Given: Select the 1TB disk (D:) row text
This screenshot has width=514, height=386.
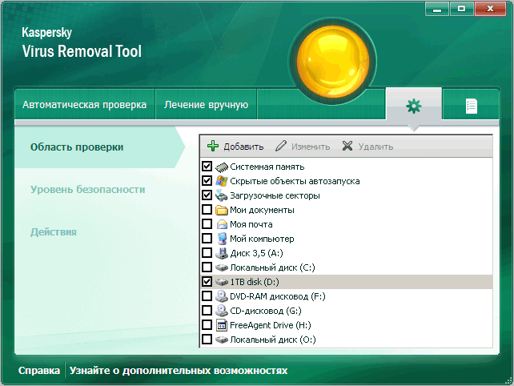Looking at the screenshot, I should click(x=255, y=283).
